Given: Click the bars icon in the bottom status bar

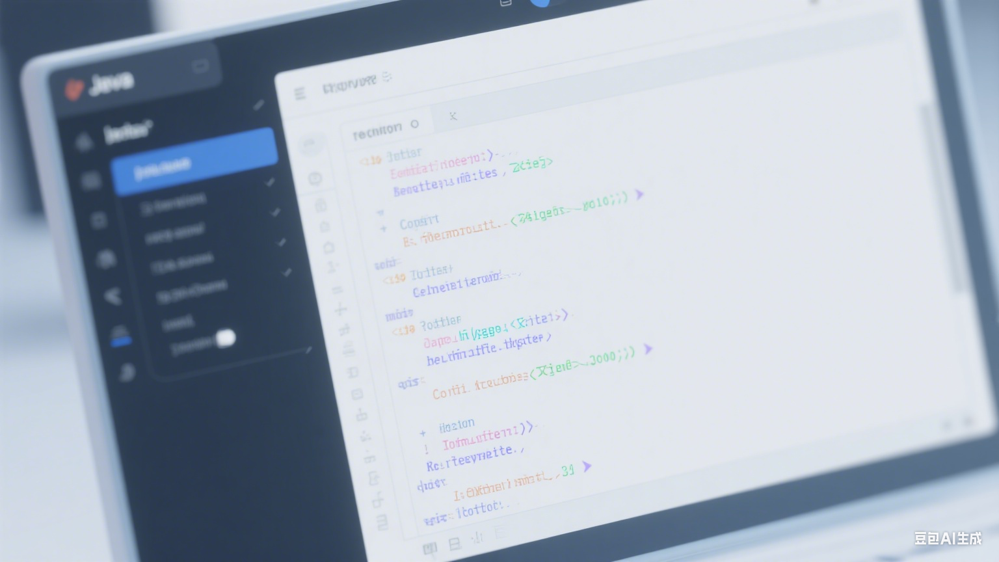Looking at the screenshot, I should click(x=478, y=537).
